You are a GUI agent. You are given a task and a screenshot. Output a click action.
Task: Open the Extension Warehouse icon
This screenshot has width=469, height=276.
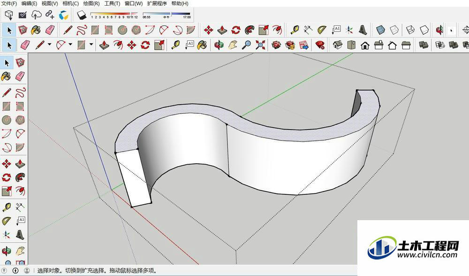tap(290, 45)
